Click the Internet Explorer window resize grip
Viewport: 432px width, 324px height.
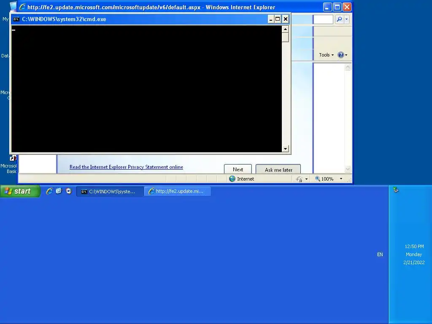tap(350, 180)
